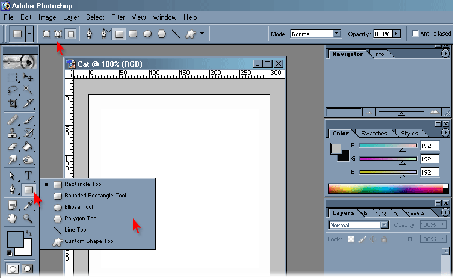Switch to the Info tab

pos(379,54)
